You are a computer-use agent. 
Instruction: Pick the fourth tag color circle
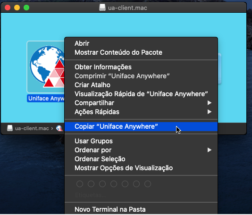114,184
